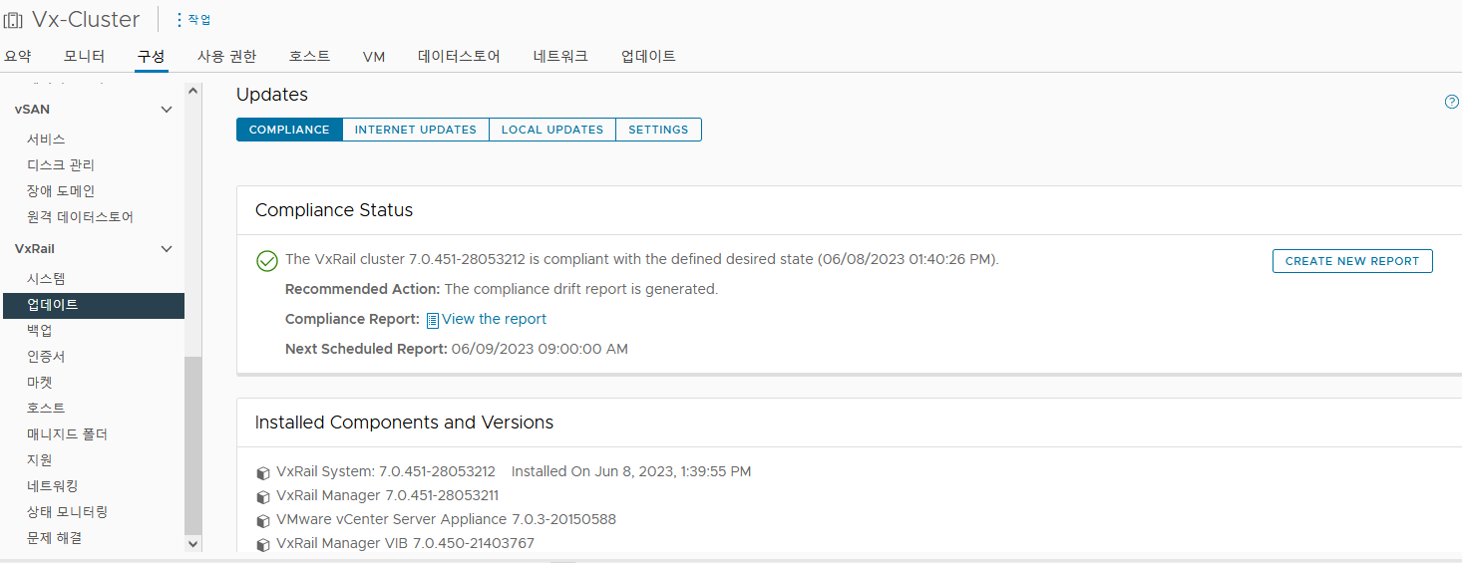
Task: Click the sidebar scroll up arrow
Action: click(193, 91)
